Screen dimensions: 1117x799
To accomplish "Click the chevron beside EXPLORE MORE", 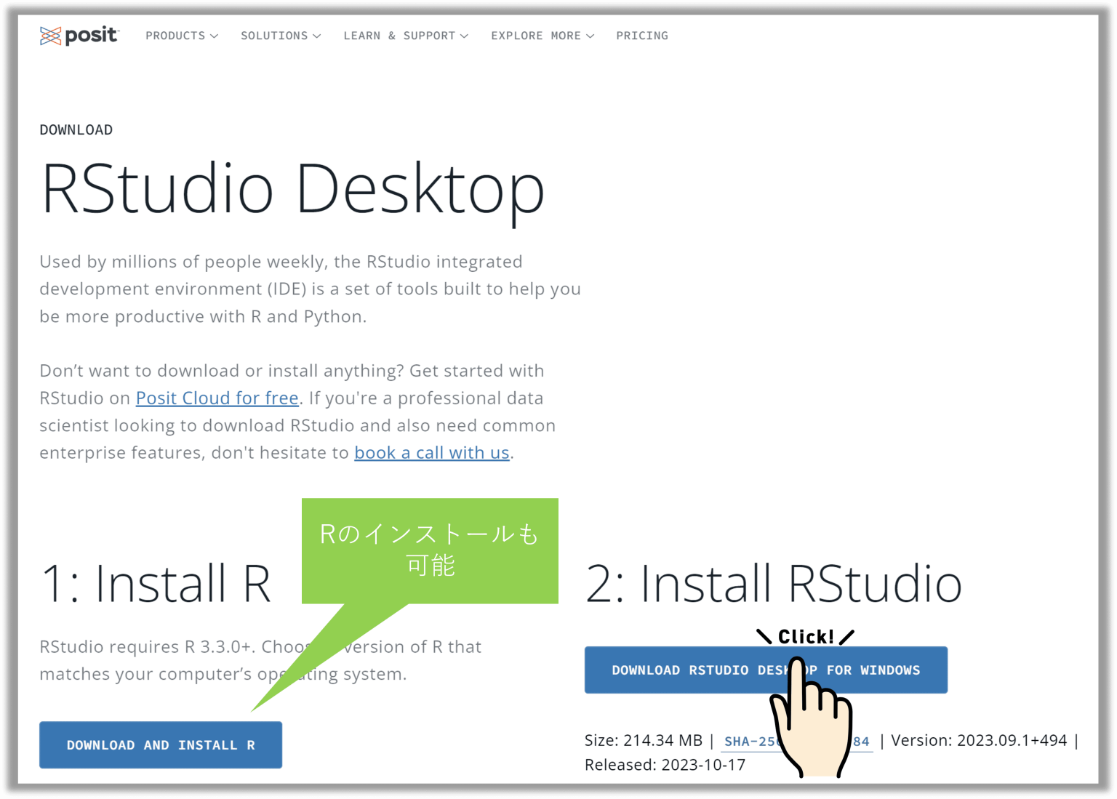I will tap(590, 36).
